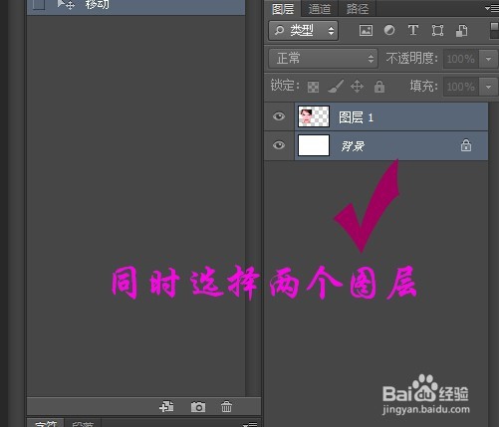Filter layers by shape type
Screen dimensions: 499x427
(437, 31)
